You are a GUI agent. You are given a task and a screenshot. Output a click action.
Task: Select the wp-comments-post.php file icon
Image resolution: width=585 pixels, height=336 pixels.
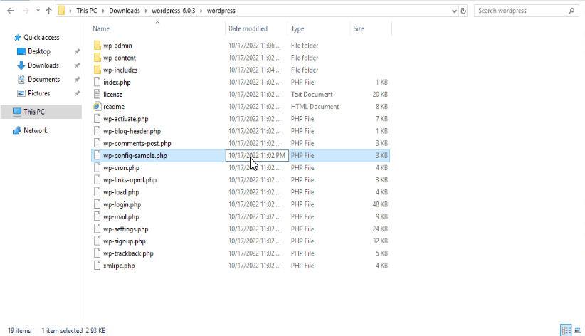click(x=97, y=143)
